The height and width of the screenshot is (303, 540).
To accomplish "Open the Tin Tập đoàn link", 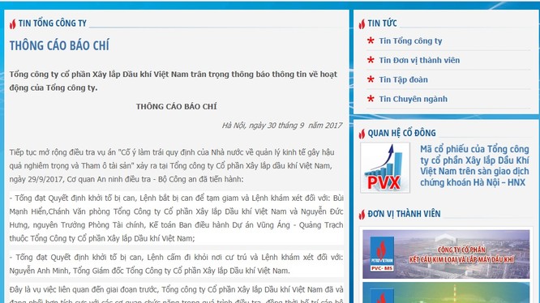I will click(x=403, y=79).
